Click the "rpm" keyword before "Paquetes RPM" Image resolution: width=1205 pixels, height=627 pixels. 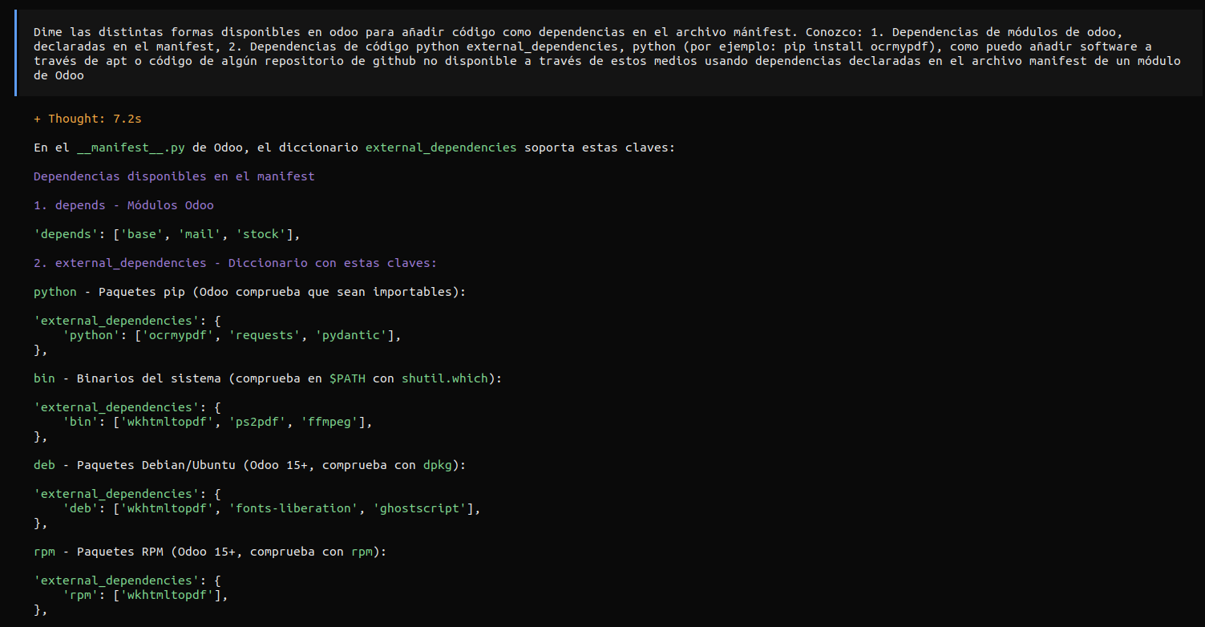[44, 552]
